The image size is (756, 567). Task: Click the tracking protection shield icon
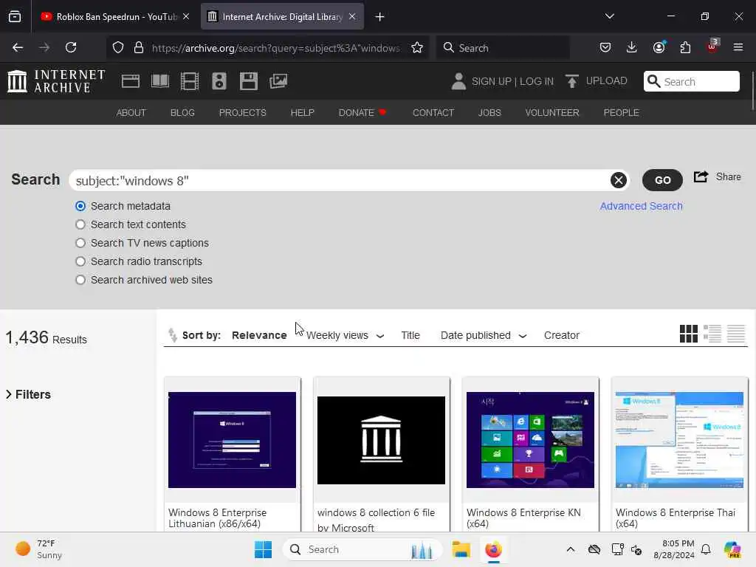pos(118,47)
